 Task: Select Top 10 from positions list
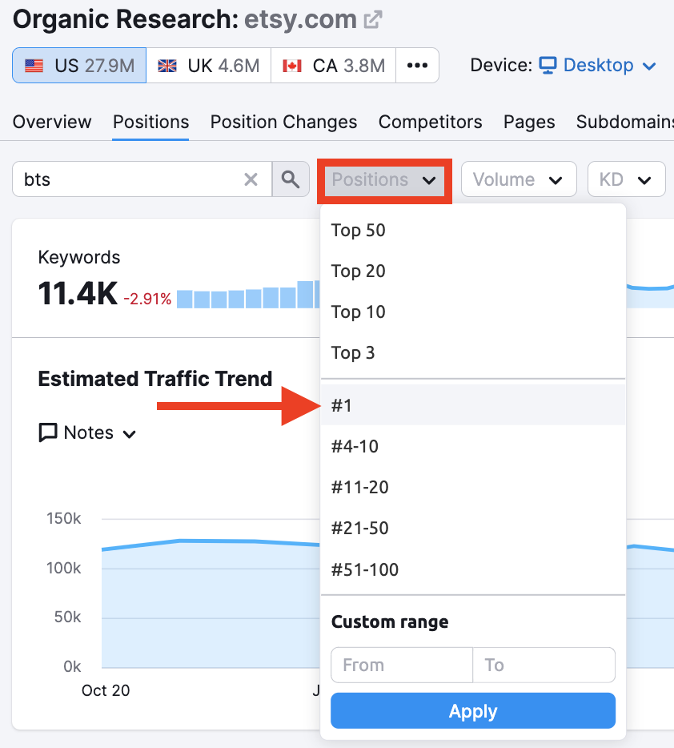coord(359,312)
